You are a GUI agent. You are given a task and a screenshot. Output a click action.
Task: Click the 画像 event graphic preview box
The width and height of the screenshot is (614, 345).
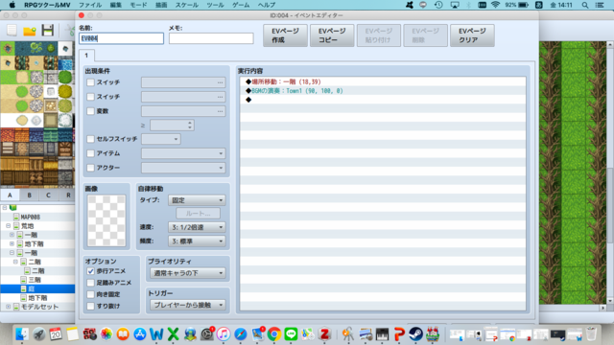point(106,220)
